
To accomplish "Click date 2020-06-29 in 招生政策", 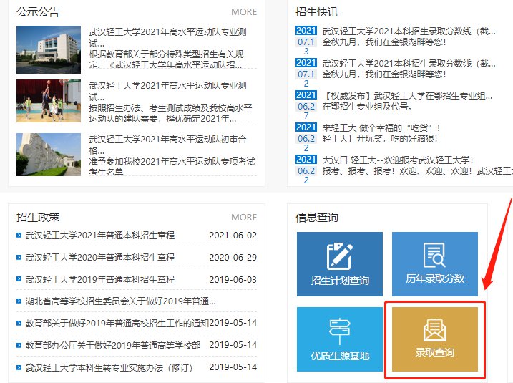I will 233,258.
